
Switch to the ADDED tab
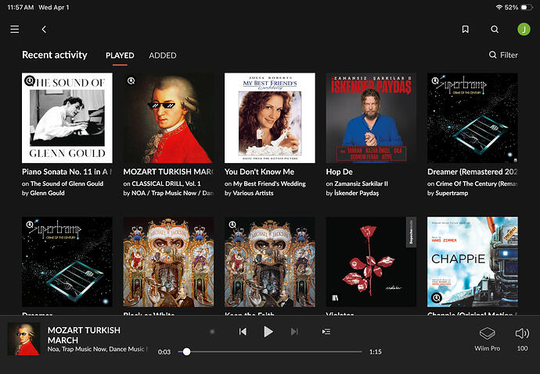click(x=163, y=55)
